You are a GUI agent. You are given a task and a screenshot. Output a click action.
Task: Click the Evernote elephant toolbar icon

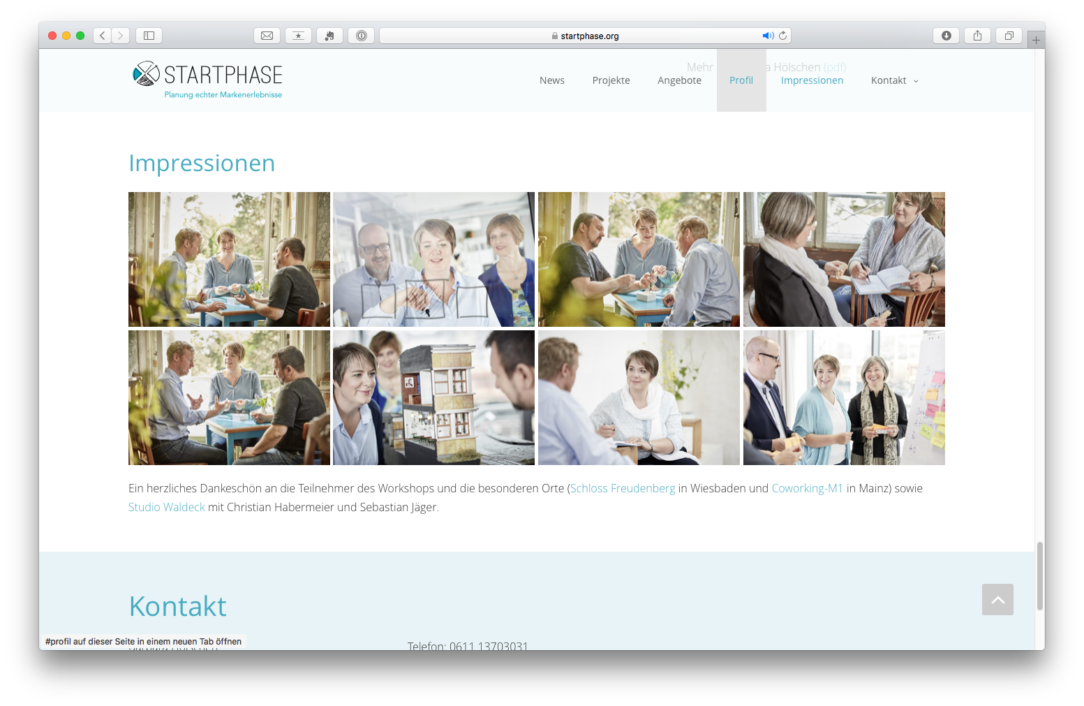(329, 36)
